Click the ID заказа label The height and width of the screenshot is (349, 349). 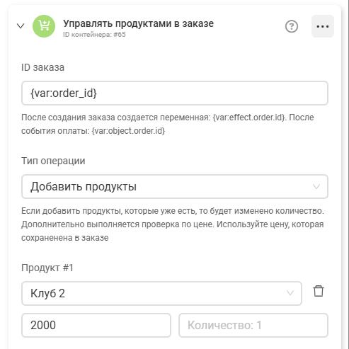[x=42, y=67]
